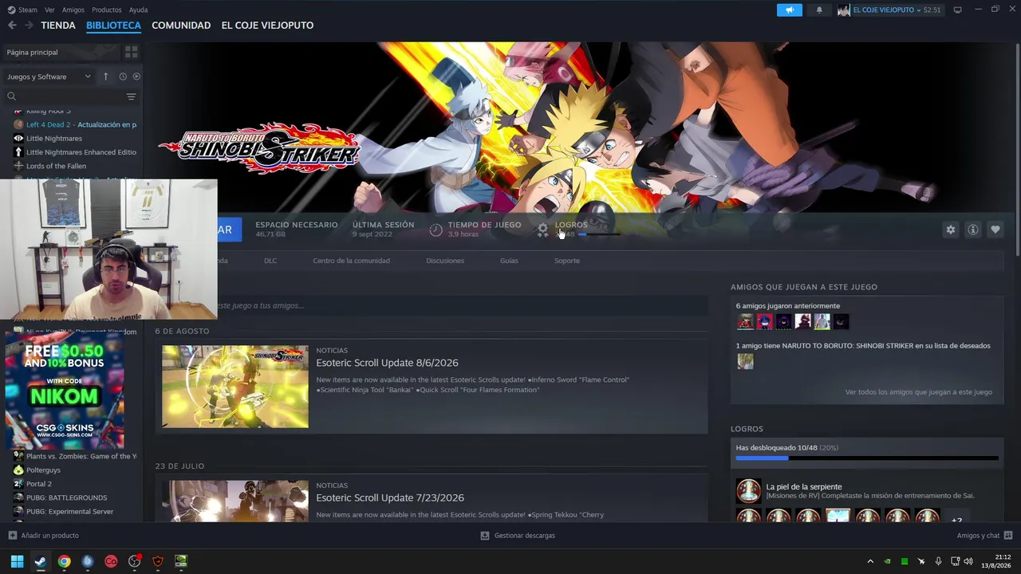Open Esoteric Scroll Update 8/6/2026 news
This screenshot has width=1021, height=574.
[387, 363]
